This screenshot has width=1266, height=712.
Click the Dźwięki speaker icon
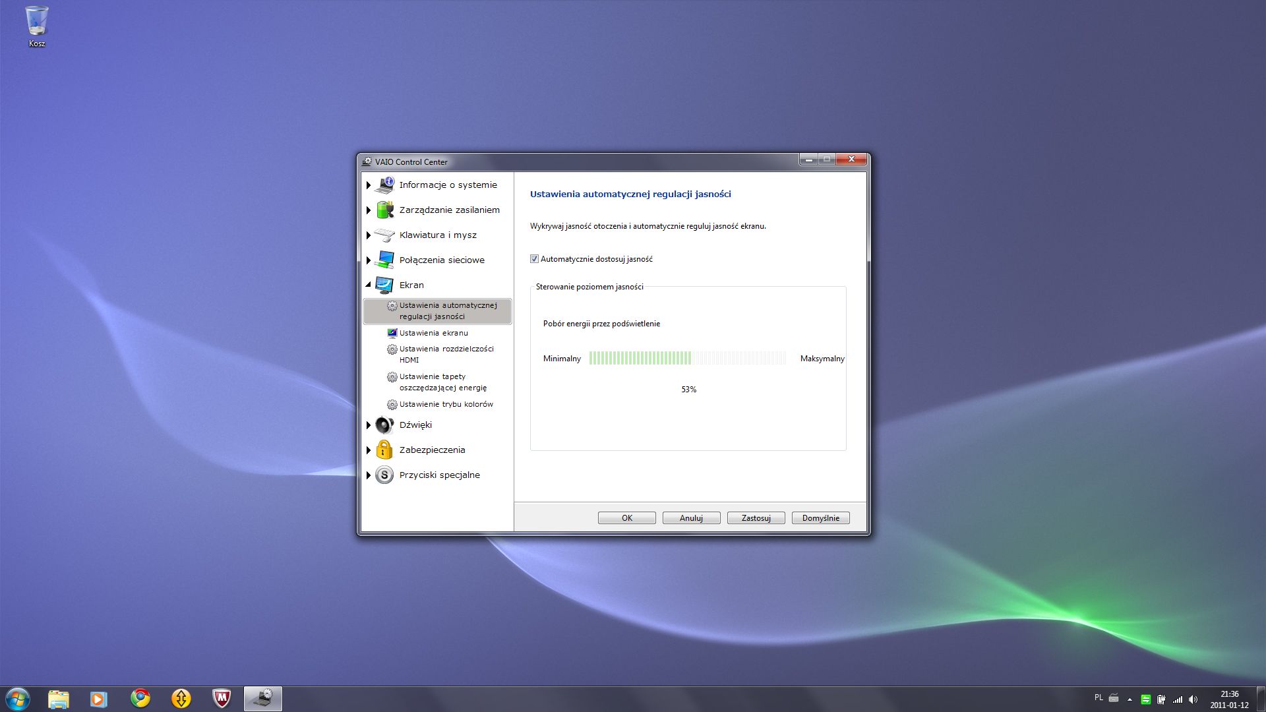pyautogui.click(x=384, y=425)
